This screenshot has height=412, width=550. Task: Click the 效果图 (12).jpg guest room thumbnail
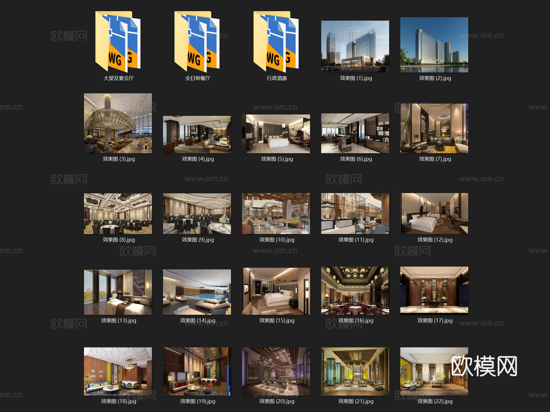434,213
